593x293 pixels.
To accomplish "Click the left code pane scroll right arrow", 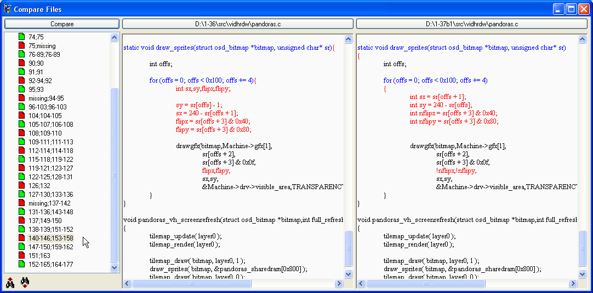I will pos(339,284).
